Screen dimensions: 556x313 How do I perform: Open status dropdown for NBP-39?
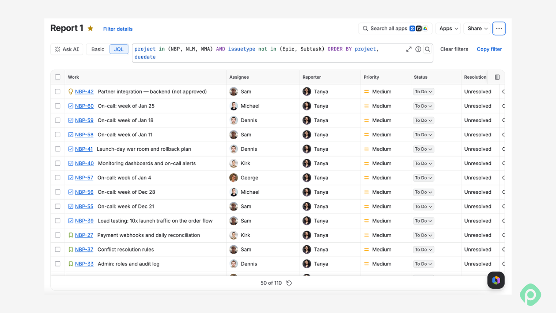click(x=424, y=221)
